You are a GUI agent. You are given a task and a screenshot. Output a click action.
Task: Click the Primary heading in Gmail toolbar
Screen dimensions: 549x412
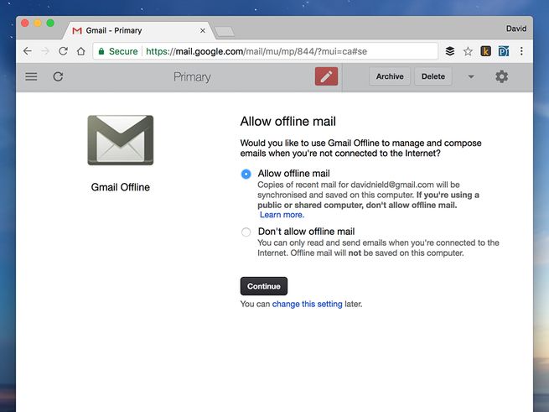[x=192, y=77]
